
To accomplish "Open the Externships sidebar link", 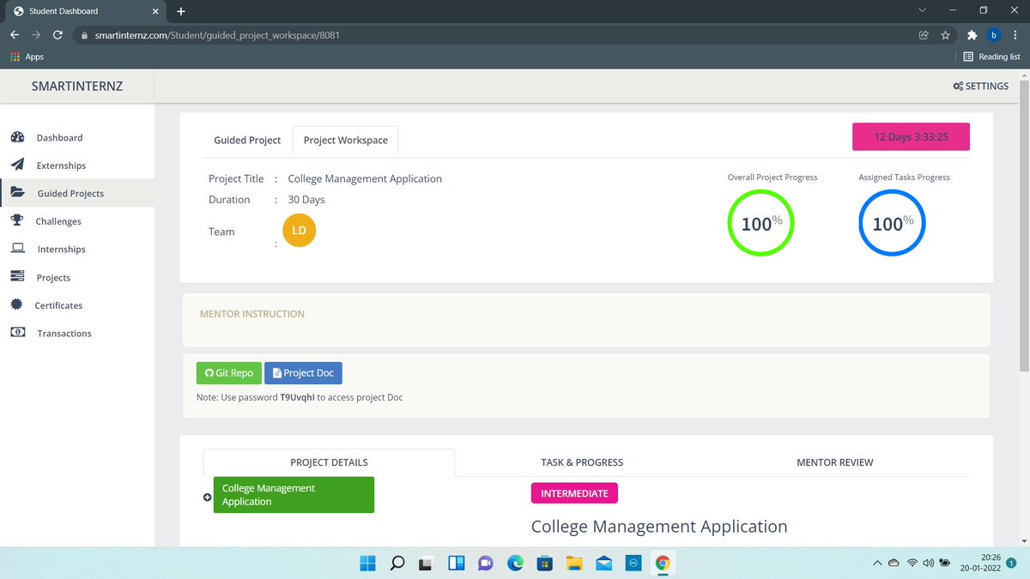I will pos(61,166).
